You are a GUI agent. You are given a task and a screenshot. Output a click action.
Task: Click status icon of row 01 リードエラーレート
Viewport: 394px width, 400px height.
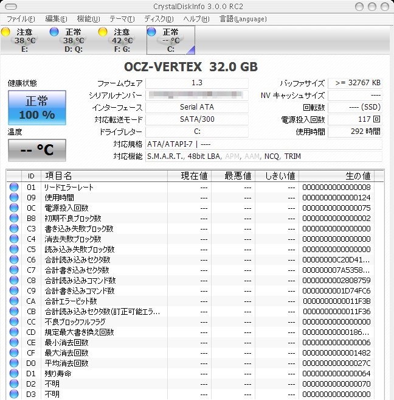click(x=14, y=187)
